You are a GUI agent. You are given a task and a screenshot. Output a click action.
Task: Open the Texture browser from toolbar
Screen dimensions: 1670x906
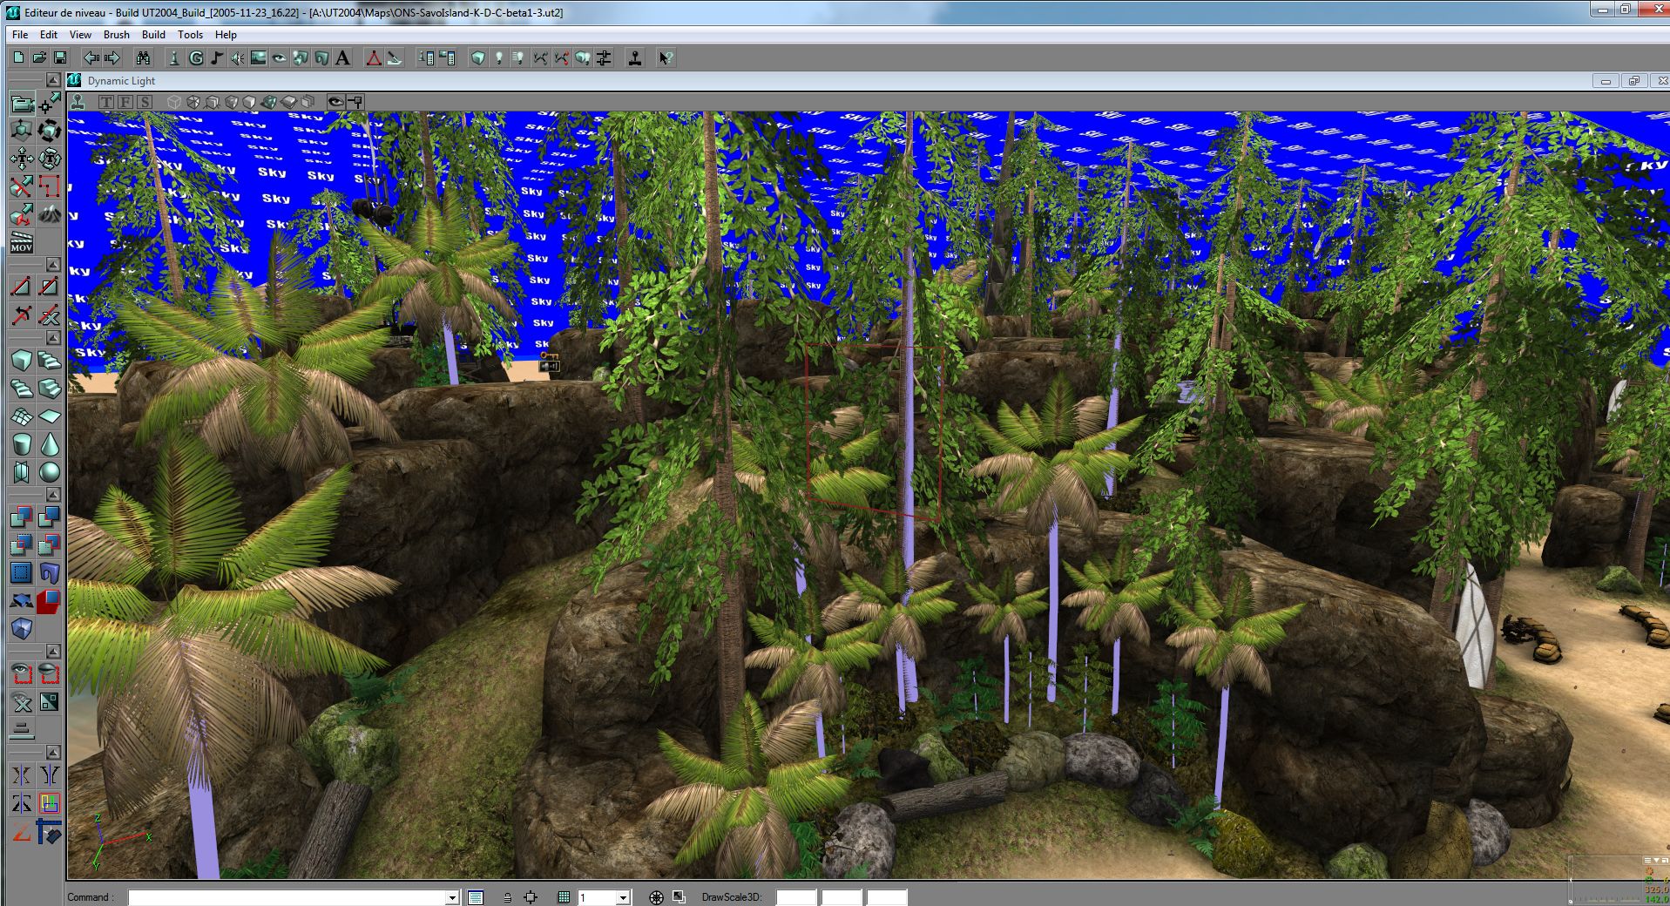259,58
